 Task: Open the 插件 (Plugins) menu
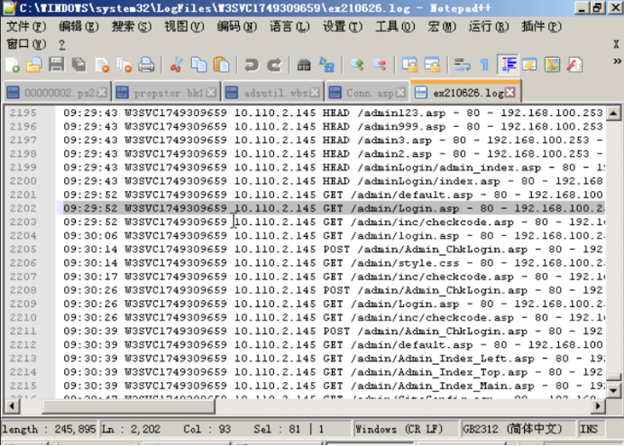tap(539, 27)
